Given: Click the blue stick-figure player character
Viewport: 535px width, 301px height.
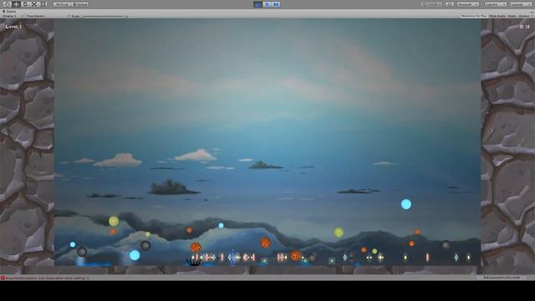Looking at the screenshot, I should [x=232, y=258].
